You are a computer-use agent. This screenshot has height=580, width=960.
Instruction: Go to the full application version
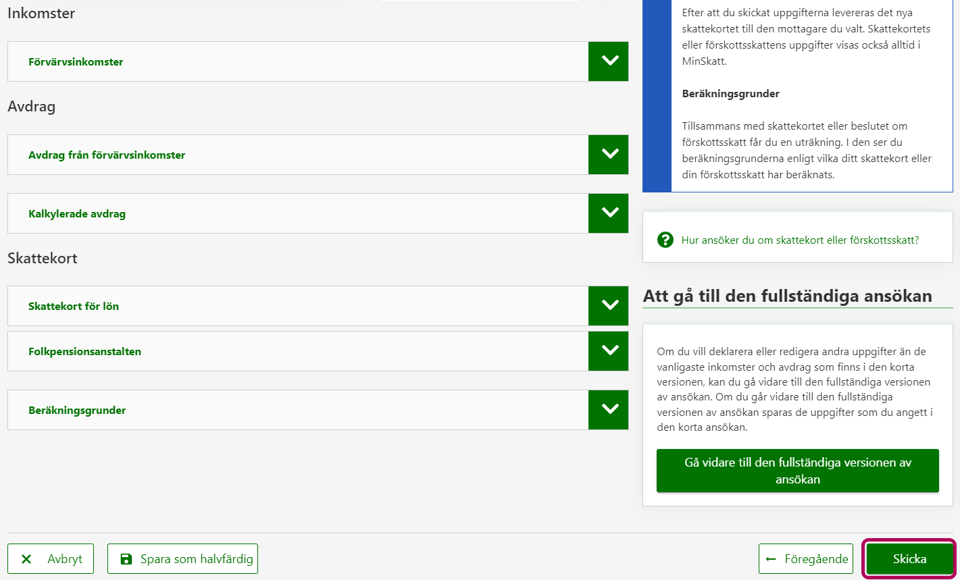point(797,471)
